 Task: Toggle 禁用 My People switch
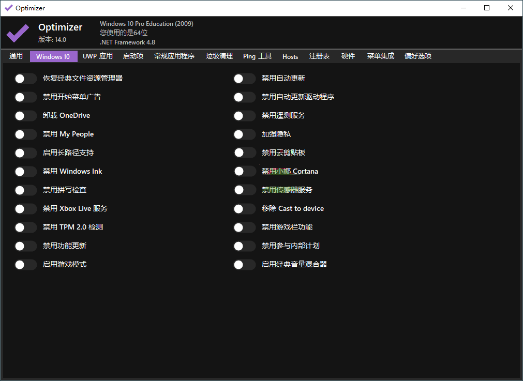click(26, 134)
